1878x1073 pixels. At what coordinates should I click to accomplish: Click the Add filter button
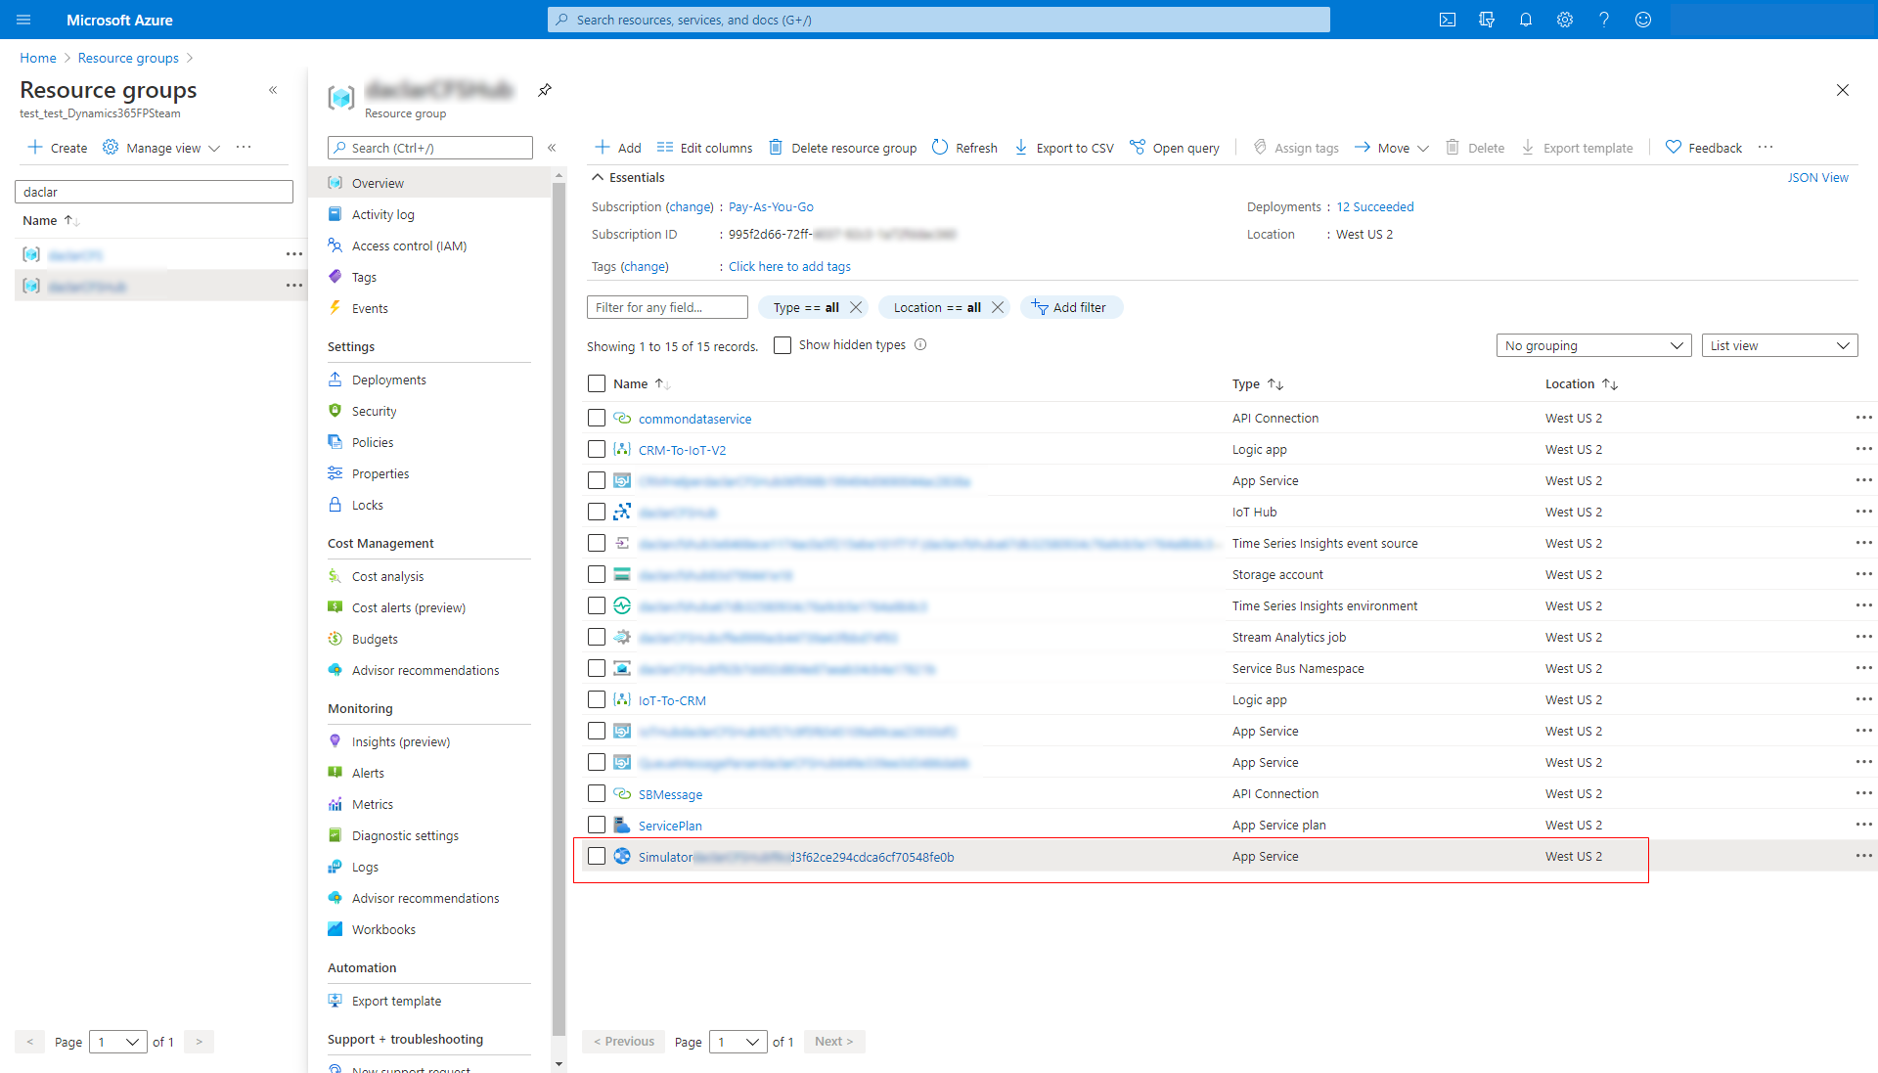[x=1068, y=307]
